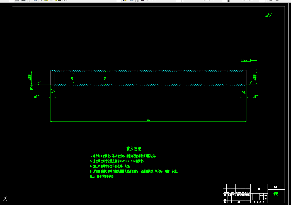Pick the right end step-length dimension
291x205 pixels.
[x=256, y=97]
